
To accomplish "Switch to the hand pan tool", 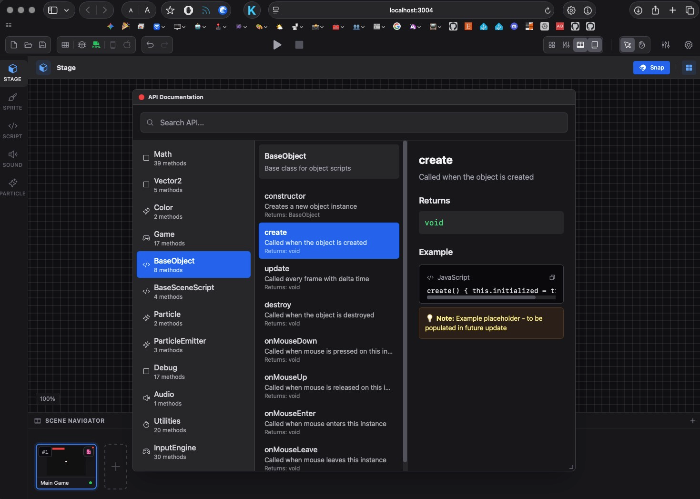I will coord(642,45).
